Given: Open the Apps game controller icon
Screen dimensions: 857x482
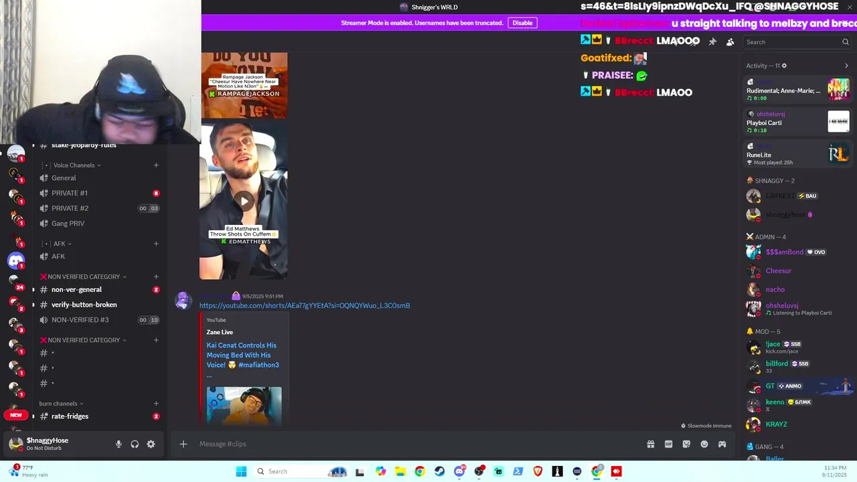Looking at the screenshot, I should pos(722,444).
